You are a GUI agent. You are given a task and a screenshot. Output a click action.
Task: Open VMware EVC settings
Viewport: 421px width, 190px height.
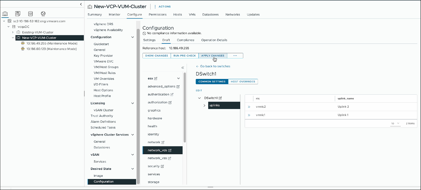pos(104,61)
